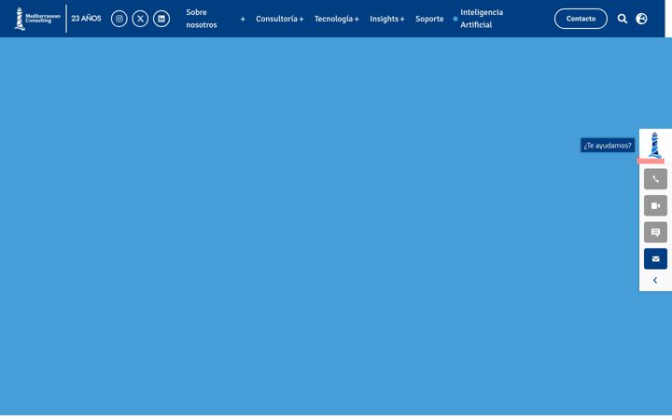Viewport: 672px width, 420px height.
Task: Click the 23 AÑOS anniversary text
Action: pos(86,19)
